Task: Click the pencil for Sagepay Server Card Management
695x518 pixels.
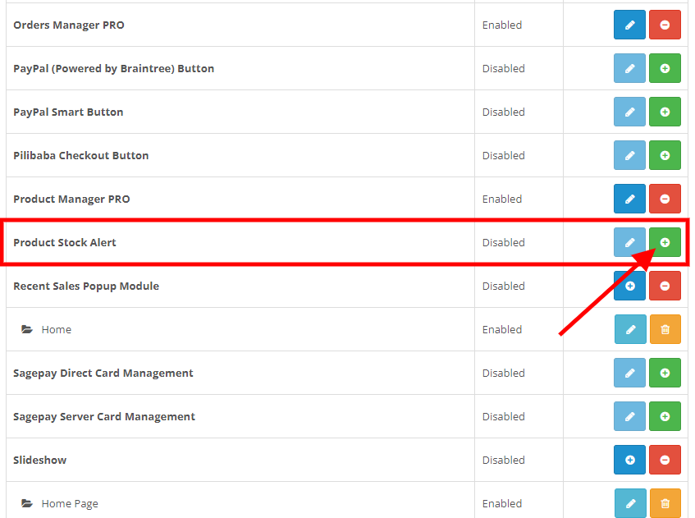Action: 629,416
